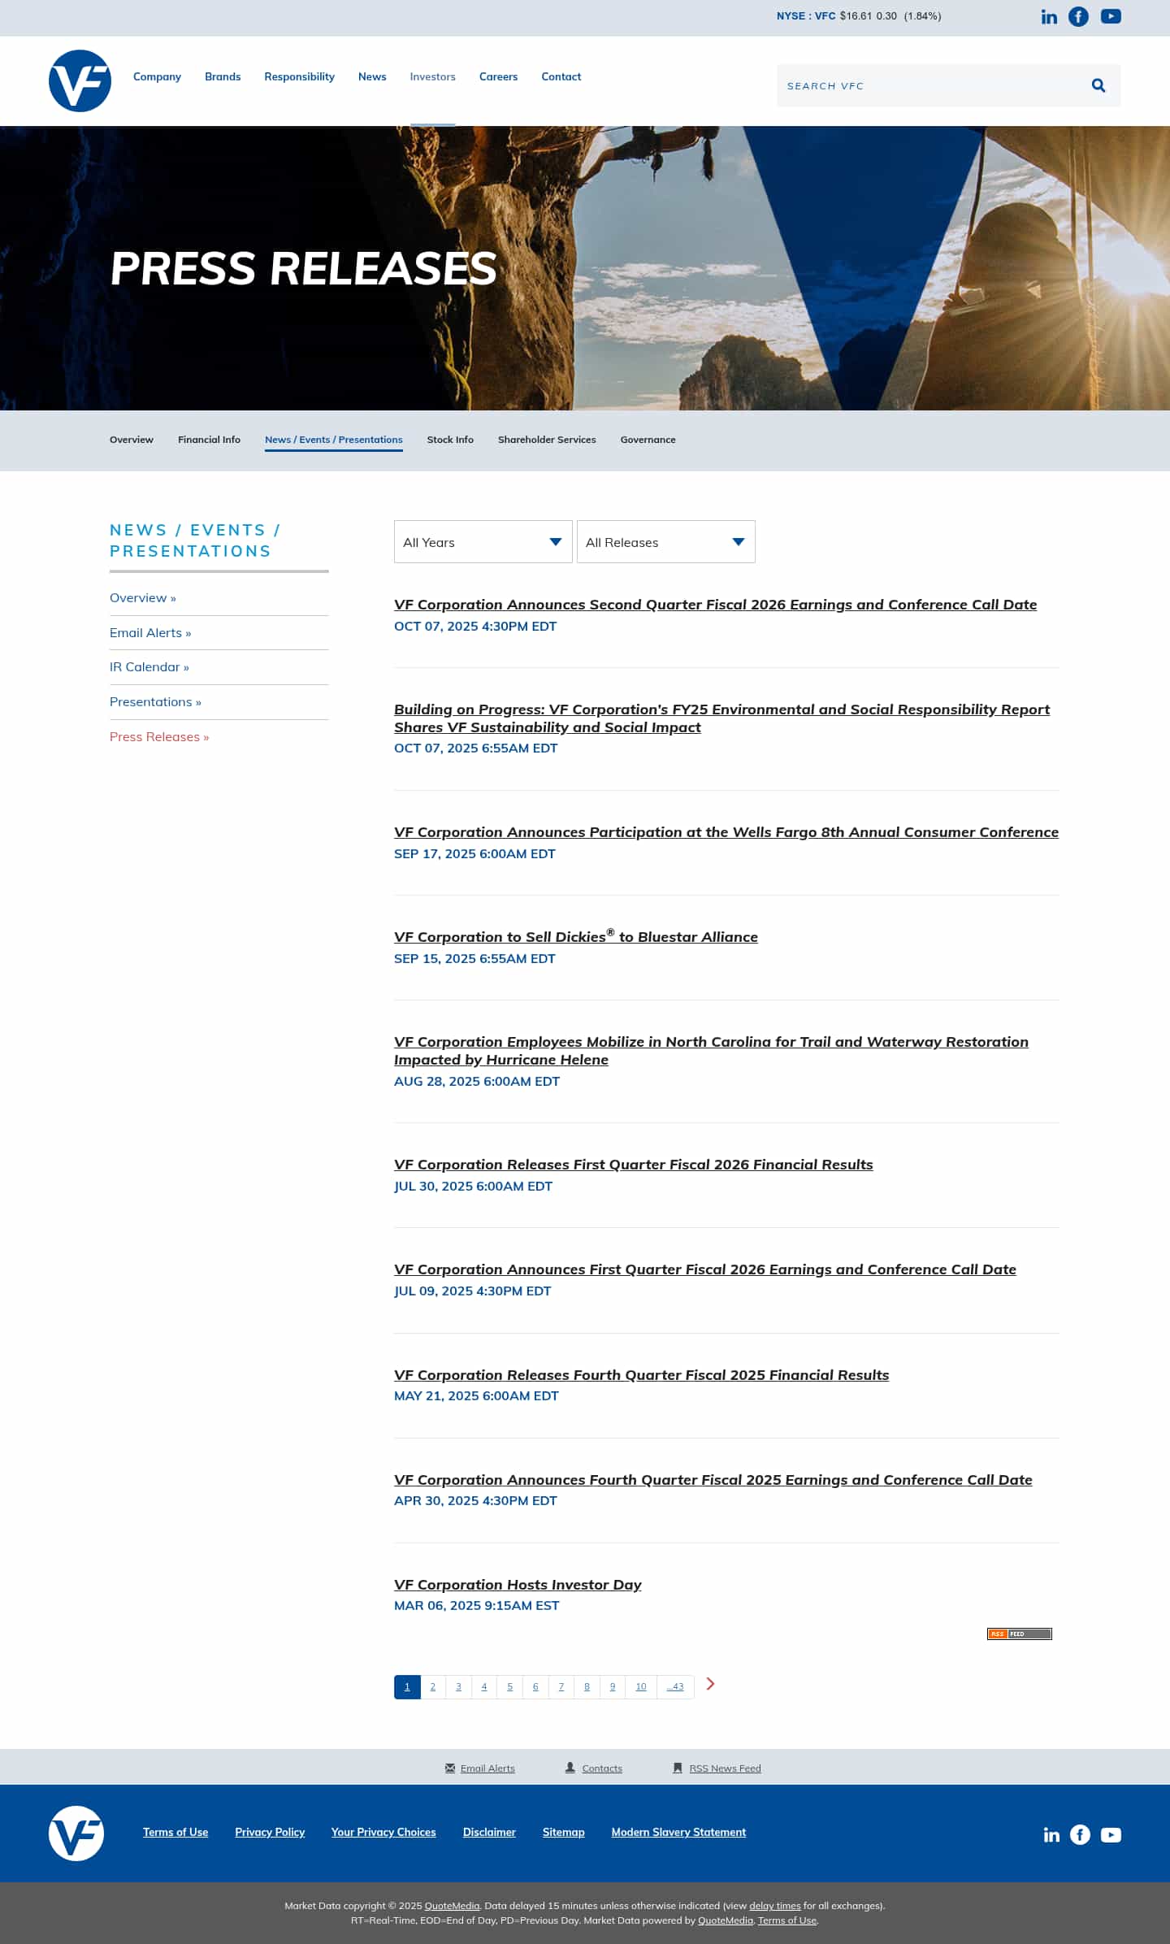The height and width of the screenshot is (1944, 1170).
Task: Go to pagination page 2
Action: (433, 1686)
